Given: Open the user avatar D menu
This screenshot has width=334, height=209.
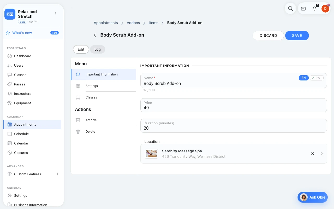Looking at the screenshot, I should (325, 9).
